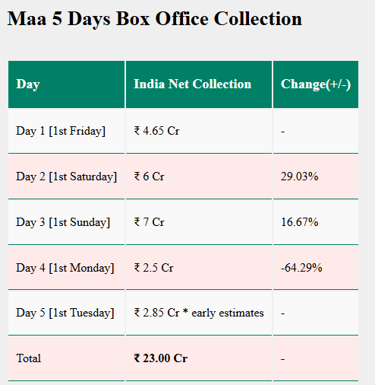Click the ₹ 7 Cr collection cell

click(x=199, y=222)
